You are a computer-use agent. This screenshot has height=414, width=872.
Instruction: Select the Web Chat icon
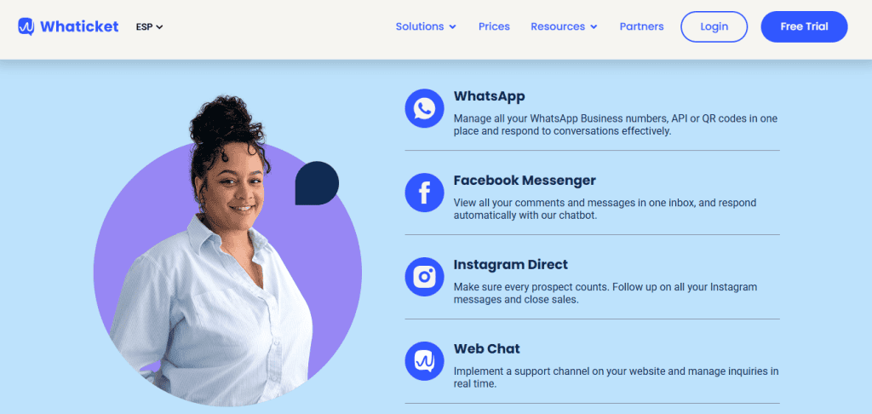424,361
